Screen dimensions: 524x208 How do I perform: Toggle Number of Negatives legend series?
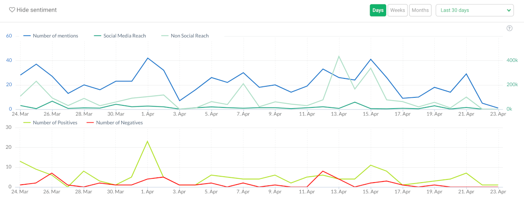(119, 123)
